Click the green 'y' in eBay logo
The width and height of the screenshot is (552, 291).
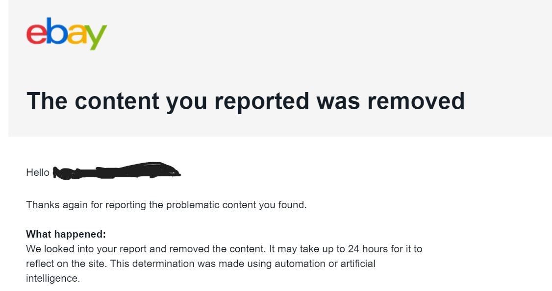tap(96, 37)
